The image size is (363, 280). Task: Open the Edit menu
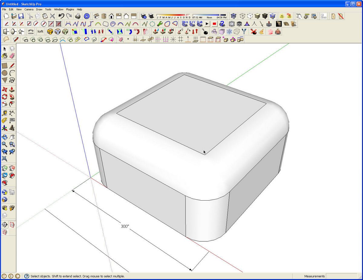pyautogui.click(x=11, y=9)
